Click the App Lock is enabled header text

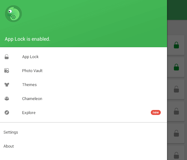(27, 39)
